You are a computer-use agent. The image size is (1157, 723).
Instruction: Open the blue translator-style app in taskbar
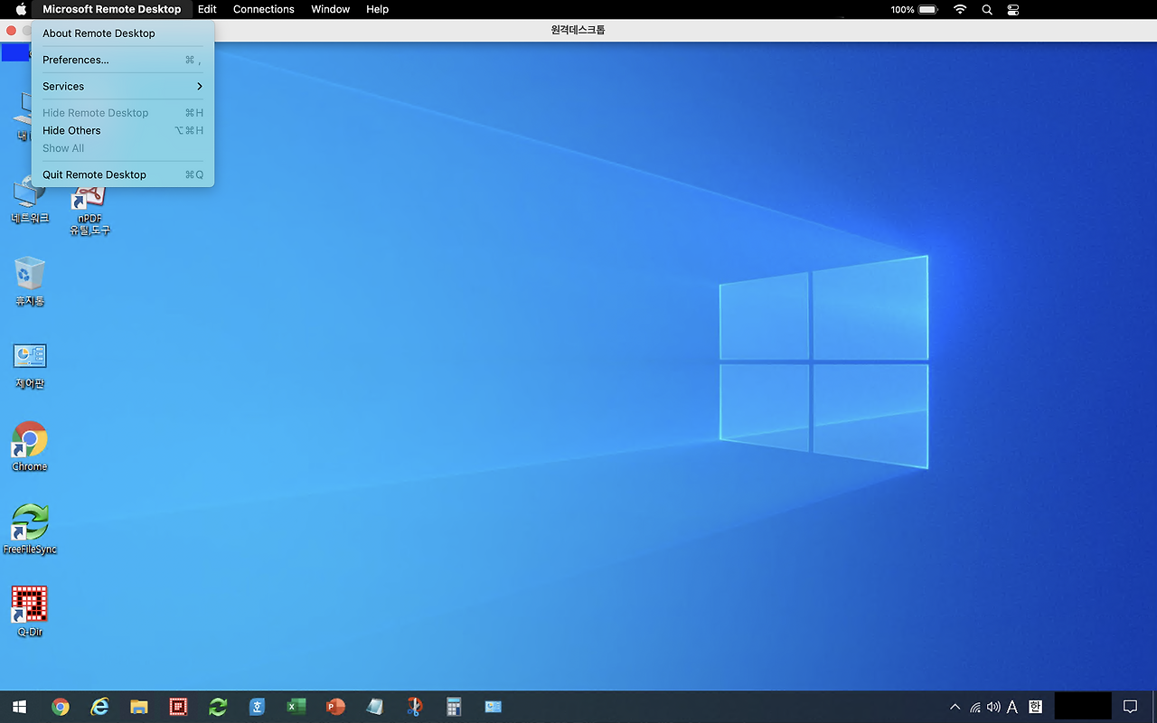tap(257, 707)
